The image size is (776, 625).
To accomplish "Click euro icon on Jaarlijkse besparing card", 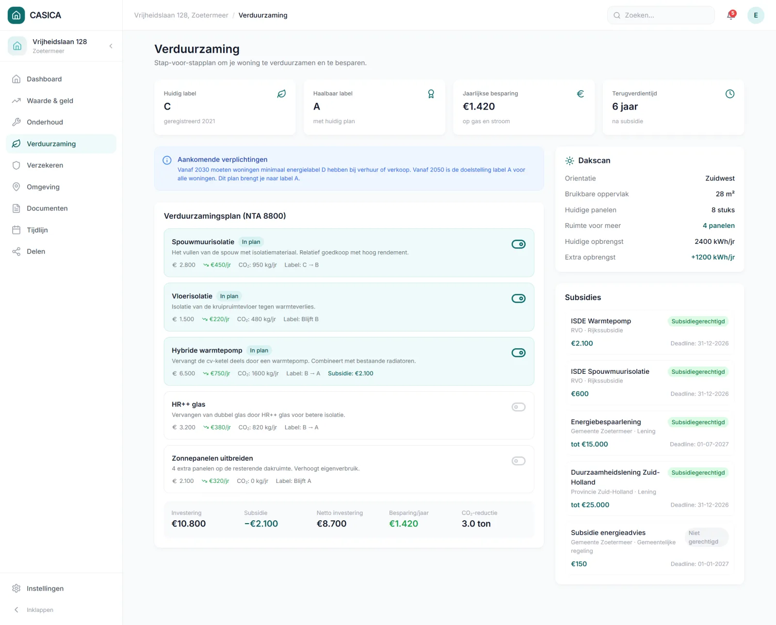I will (580, 94).
